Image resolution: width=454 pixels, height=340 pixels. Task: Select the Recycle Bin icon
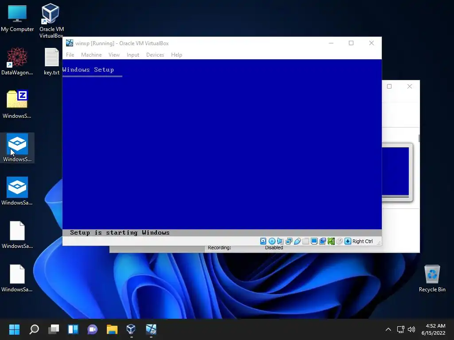(432, 278)
